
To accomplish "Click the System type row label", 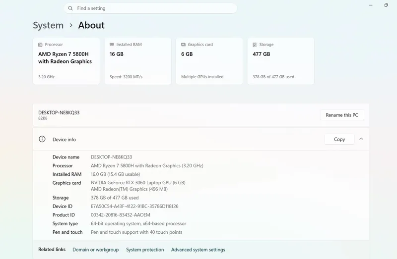I will coord(65,224).
